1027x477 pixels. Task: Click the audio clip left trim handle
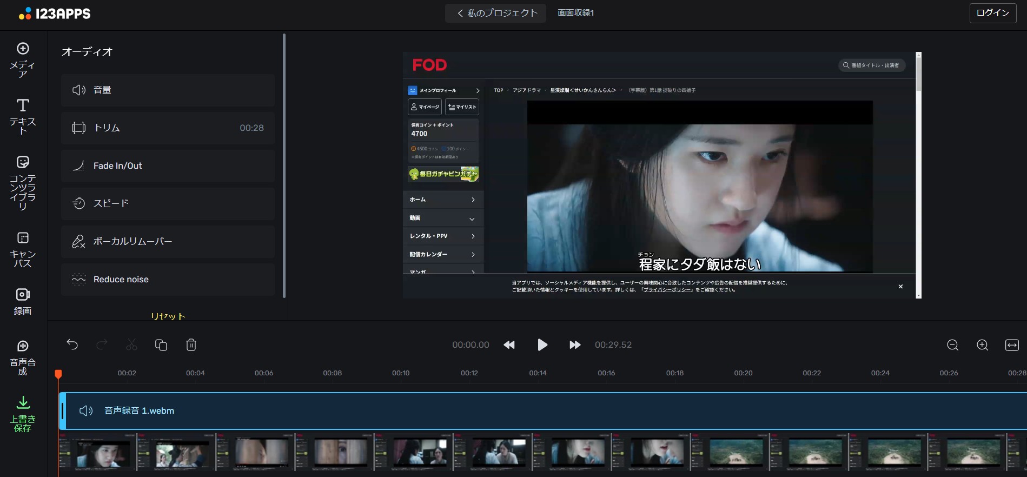click(63, 411)
